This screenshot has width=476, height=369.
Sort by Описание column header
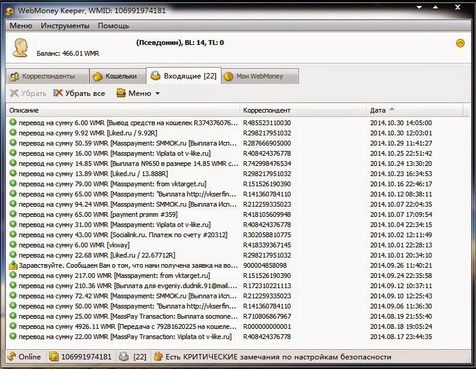[x=123, y=110]
